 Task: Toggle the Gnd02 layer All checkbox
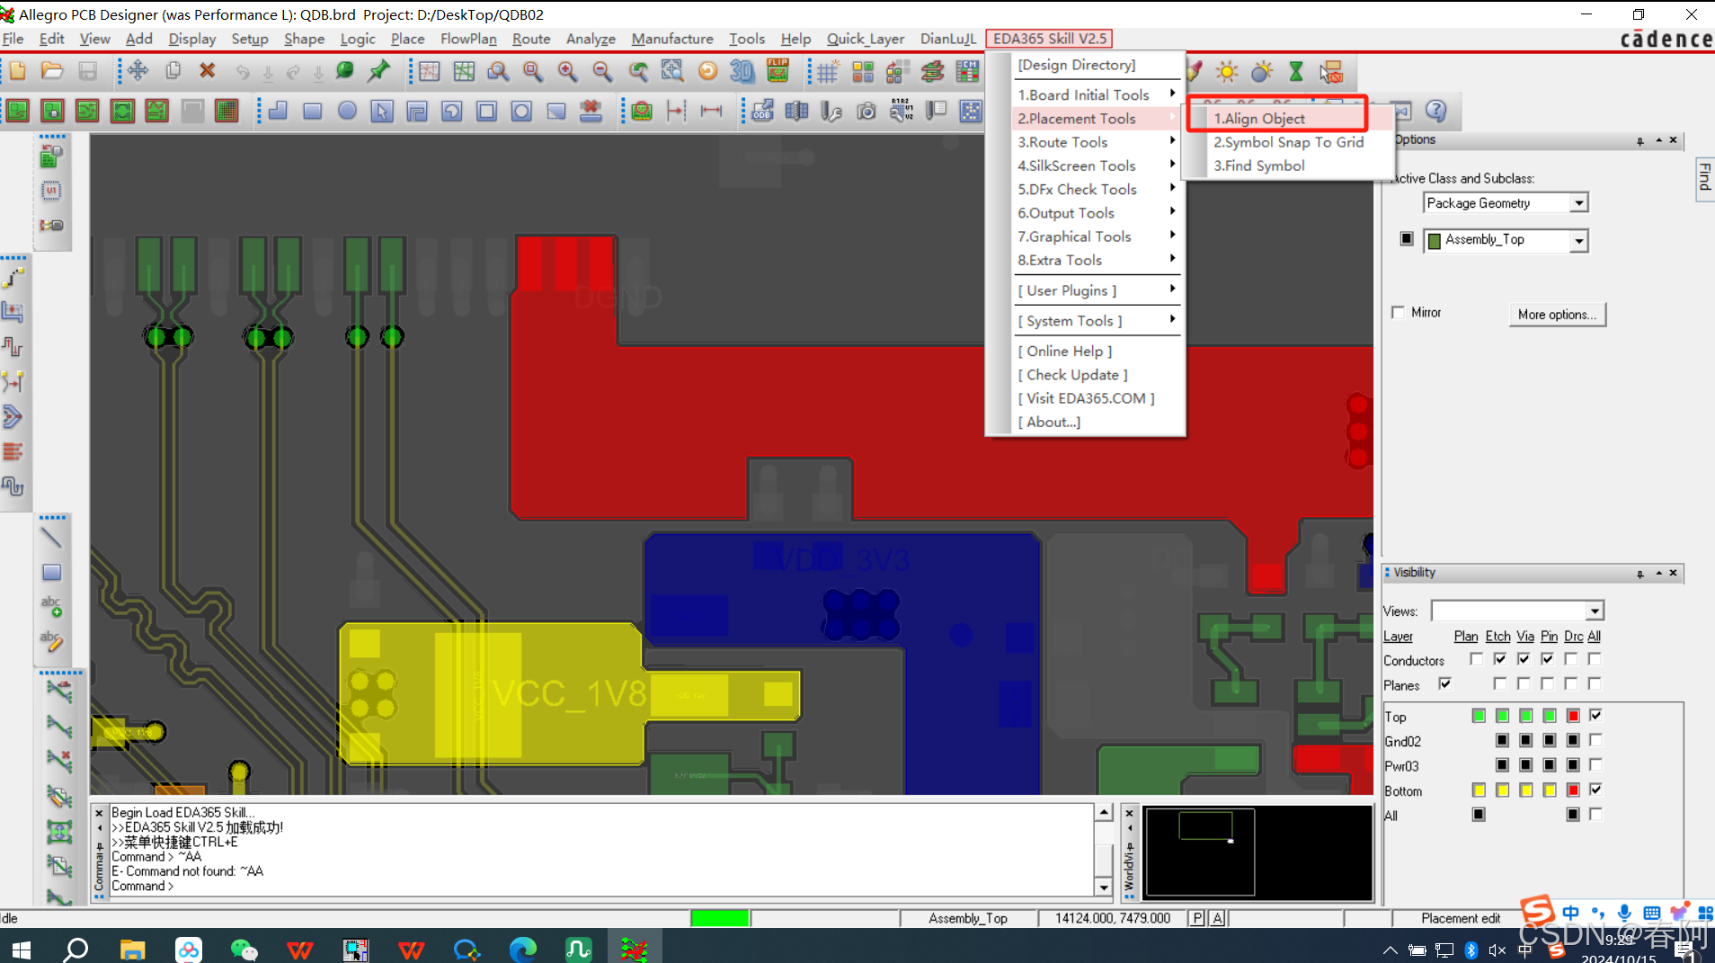pyautogui.click(x=1595, y=740)
